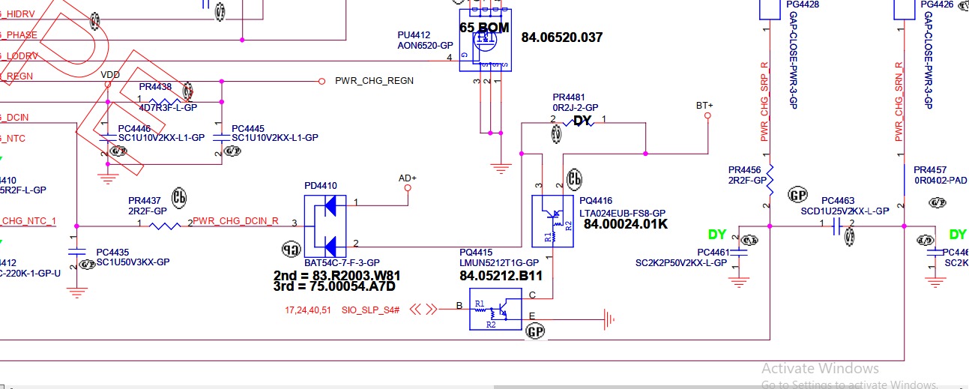Click the PG4428 gap-close jumper symbol
This screenshot has height=389, width=969.
[x=770, y=10]
